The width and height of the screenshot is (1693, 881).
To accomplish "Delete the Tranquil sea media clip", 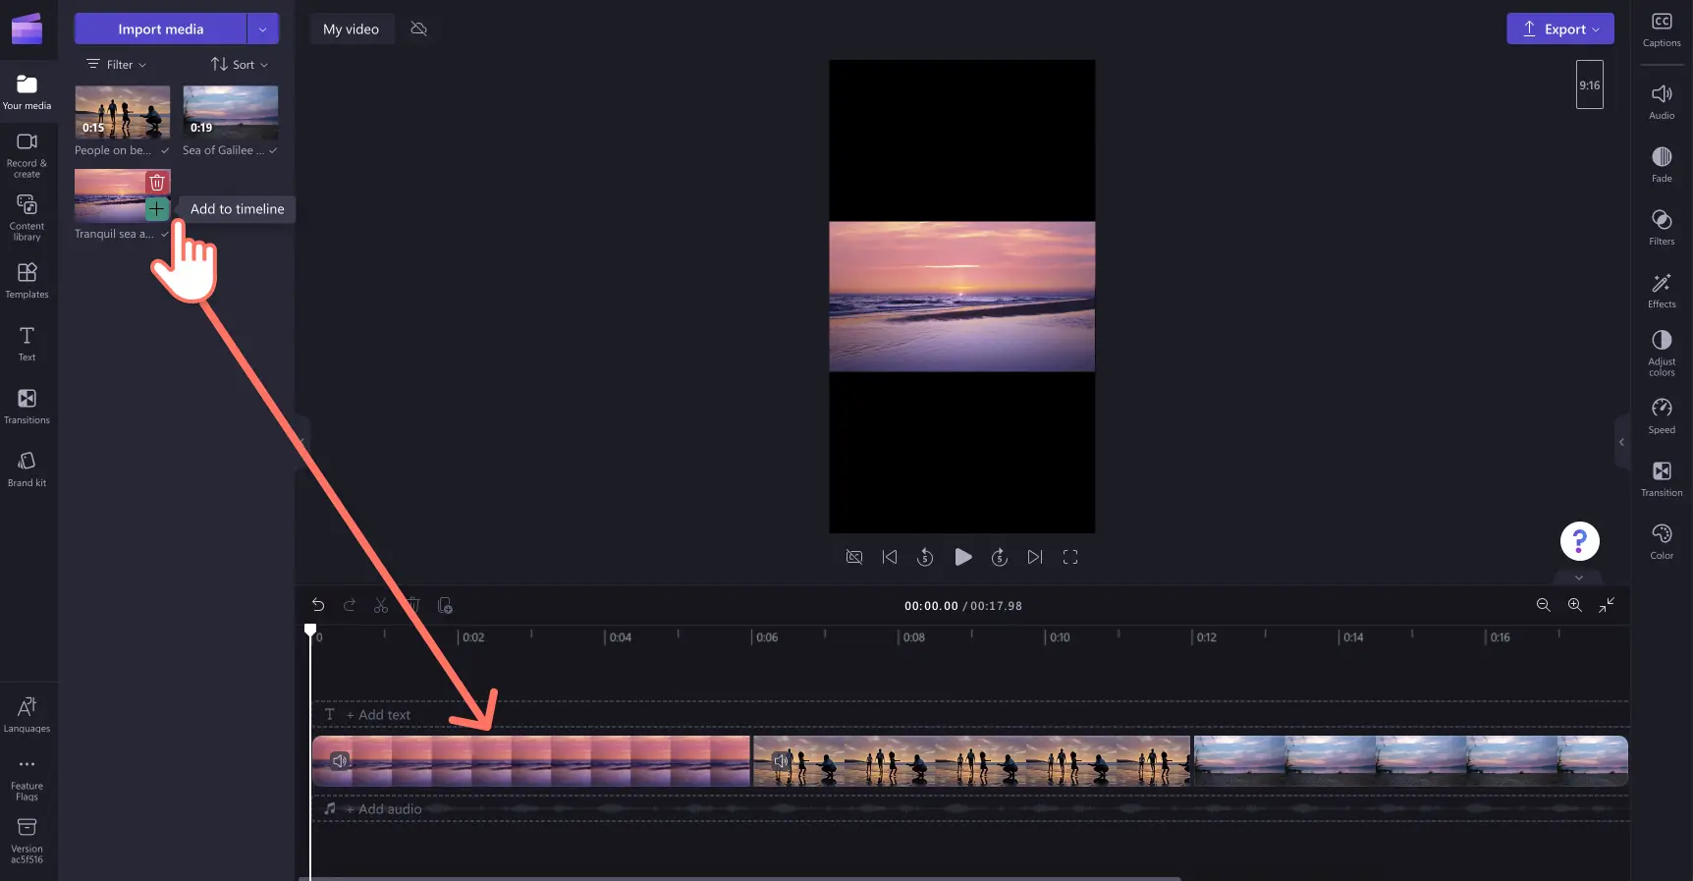I will 157,182.
